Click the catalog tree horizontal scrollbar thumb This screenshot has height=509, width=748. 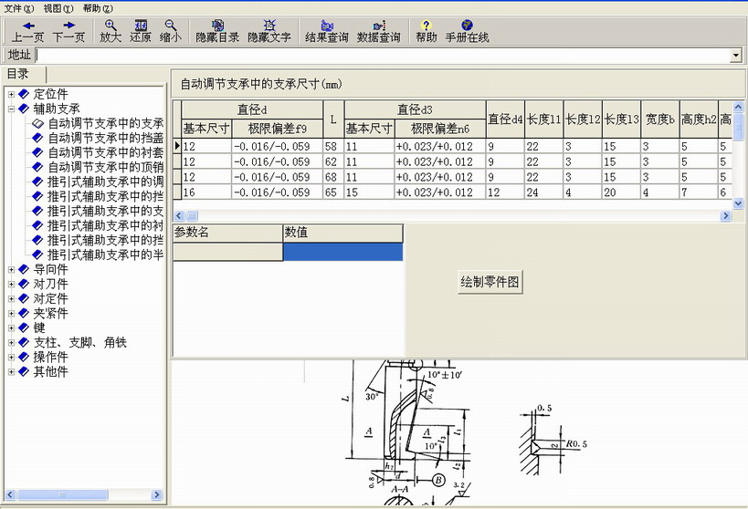pos(62,494)
